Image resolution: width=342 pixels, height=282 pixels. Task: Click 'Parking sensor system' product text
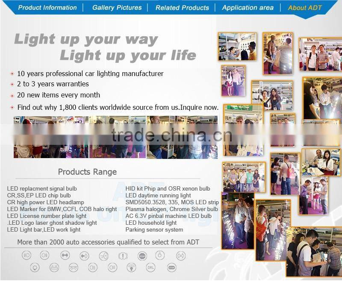(x=154, y=229)
